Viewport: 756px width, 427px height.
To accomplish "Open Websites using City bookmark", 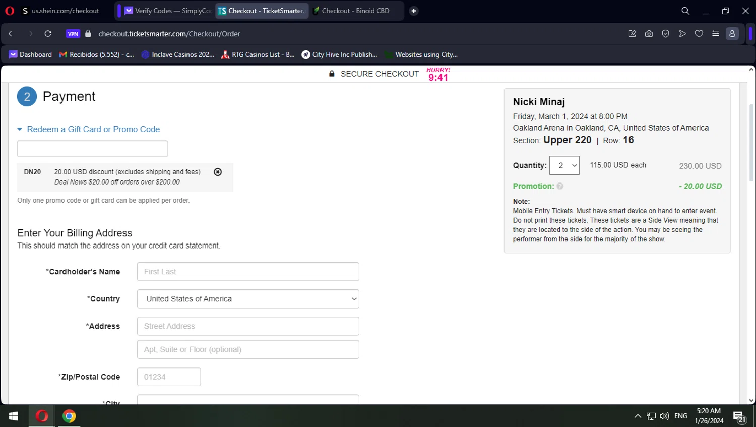I will pyautogui.click(x=421, y=54).
